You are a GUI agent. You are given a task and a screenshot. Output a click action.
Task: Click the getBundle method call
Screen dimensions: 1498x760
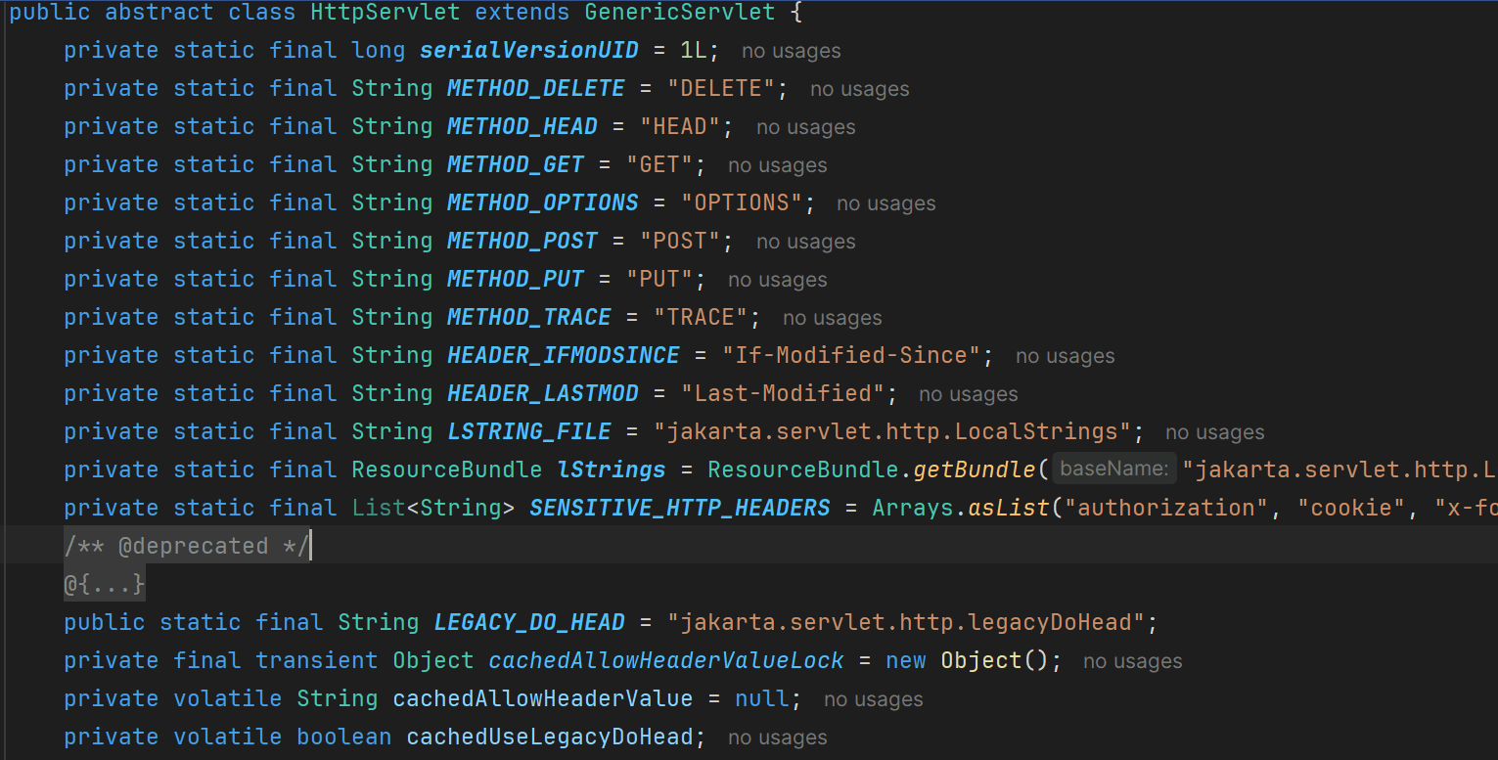[x=974, y=469]
